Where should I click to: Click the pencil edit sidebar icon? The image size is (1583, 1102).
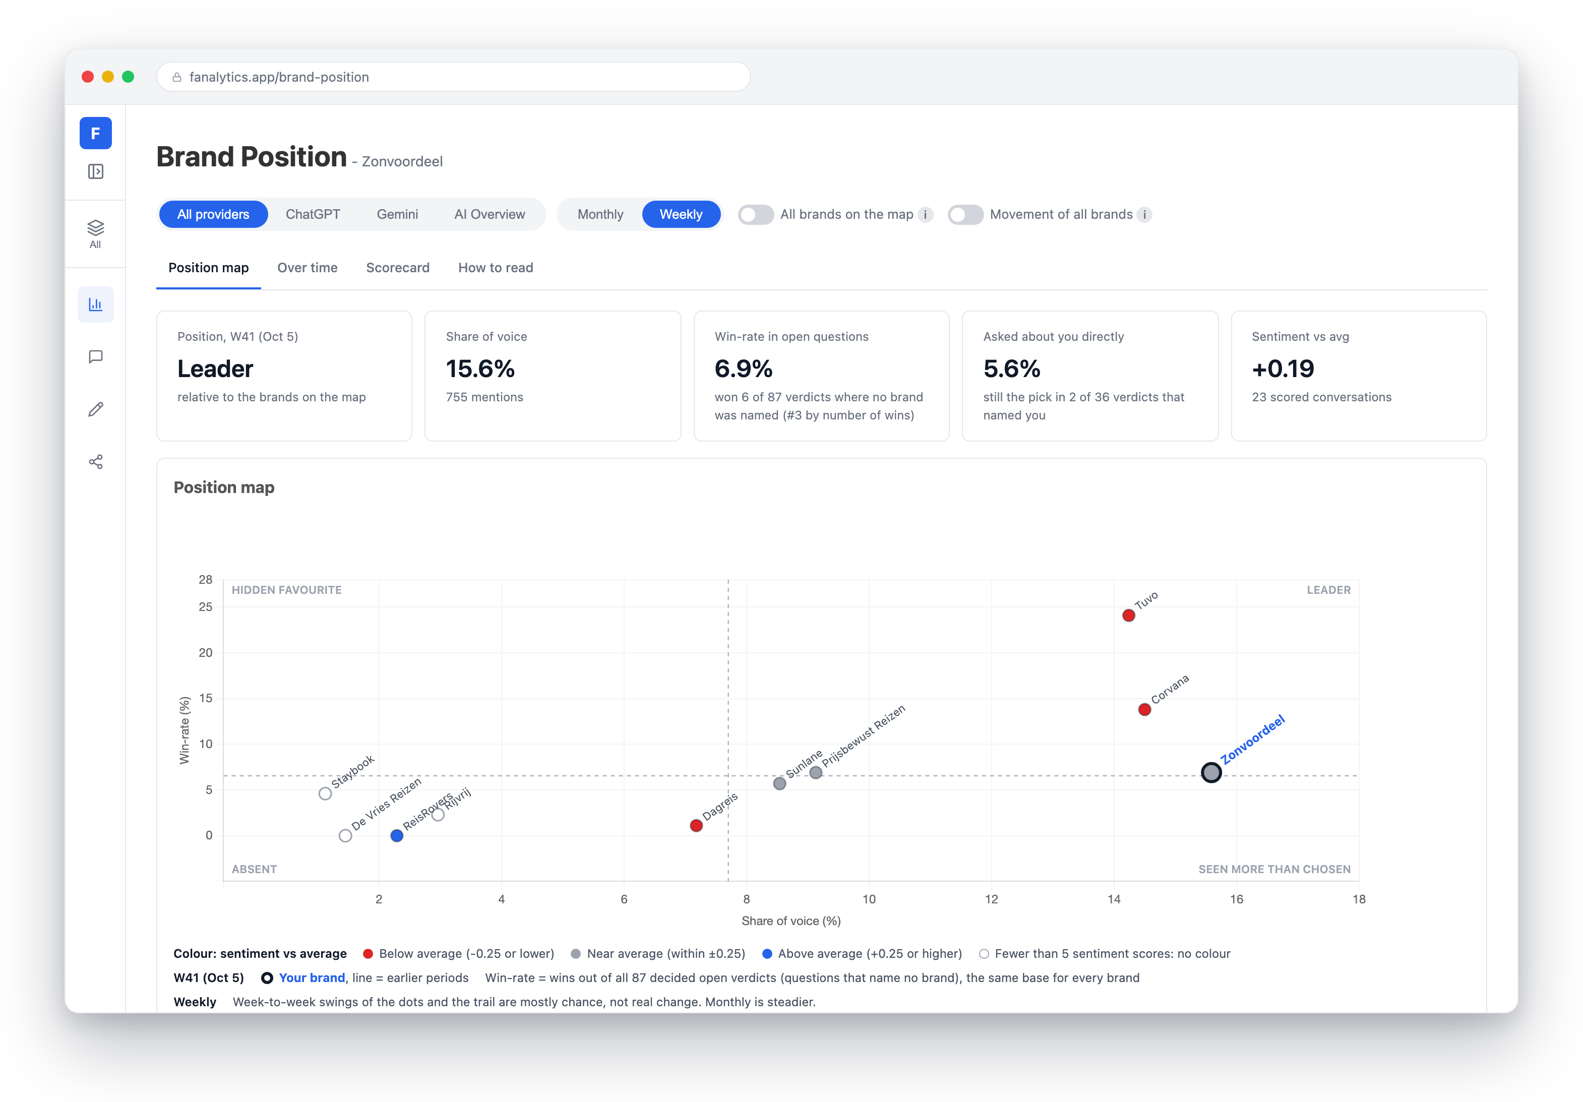[96, 410]
